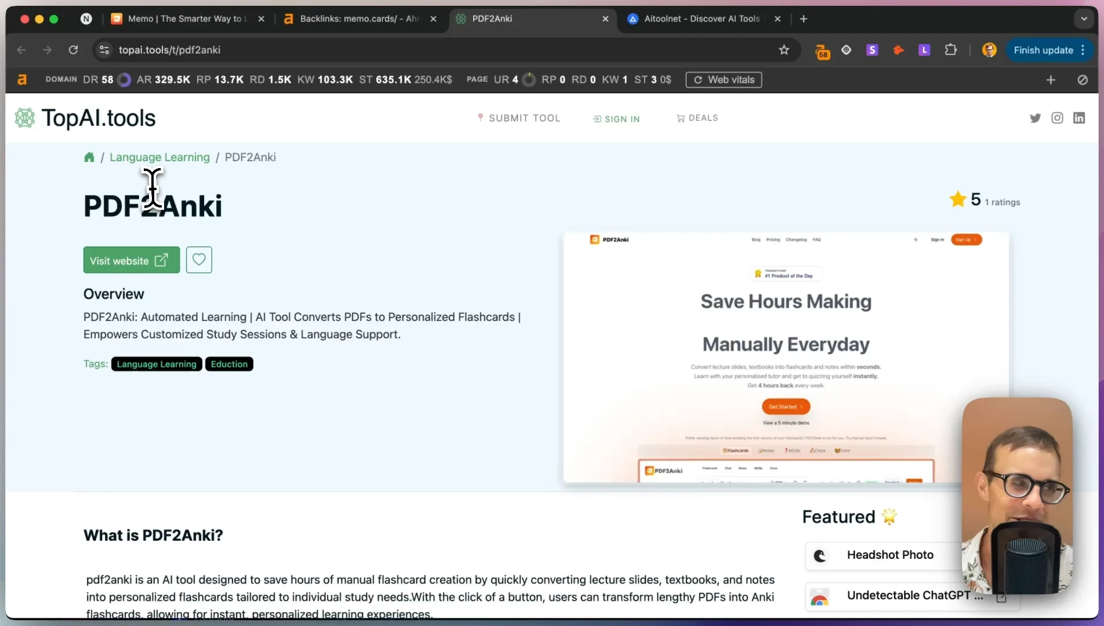Open the LinkedIn social icon

point(1079,118)
